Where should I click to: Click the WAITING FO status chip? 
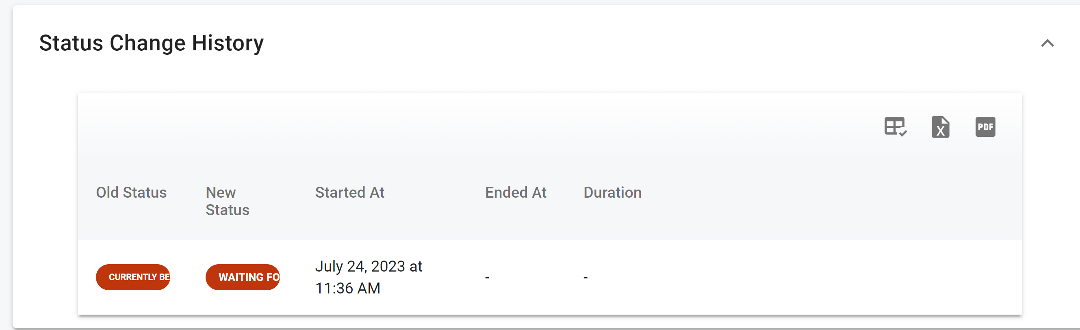[243, 277]
